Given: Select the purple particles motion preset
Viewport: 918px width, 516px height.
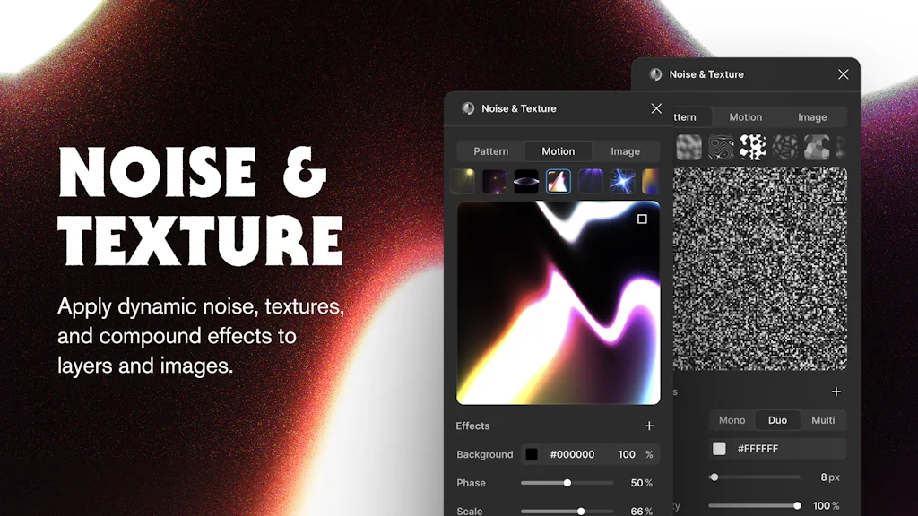Looking at the screenshot, I should coord(495,181).
